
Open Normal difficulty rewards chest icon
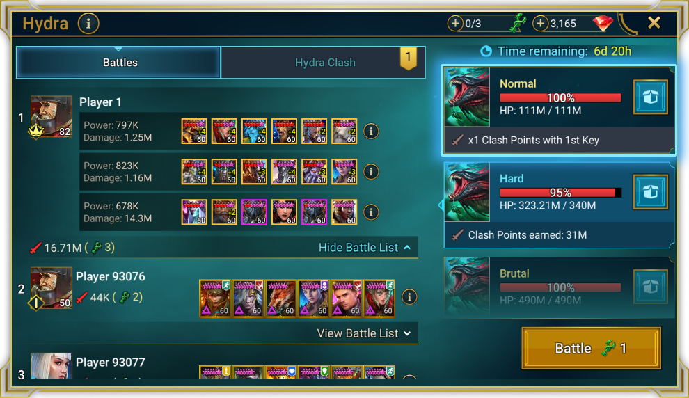(x=650, y=97)
